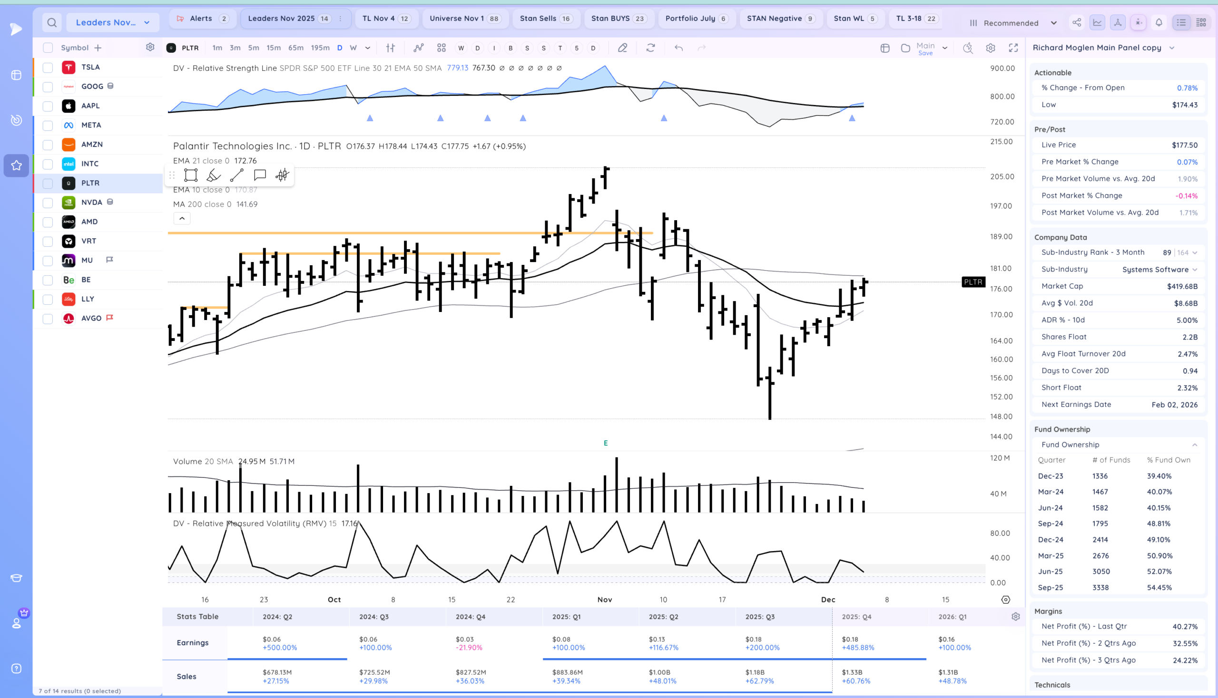Open the Leaders Nov watchlist dropdown
1218x698 pixels.
(x=113, y=22)
